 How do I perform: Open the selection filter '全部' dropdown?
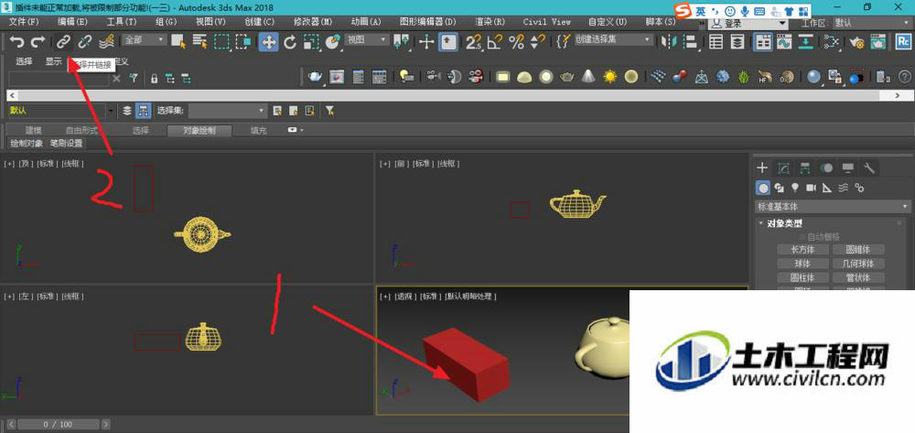coord(144,39)
